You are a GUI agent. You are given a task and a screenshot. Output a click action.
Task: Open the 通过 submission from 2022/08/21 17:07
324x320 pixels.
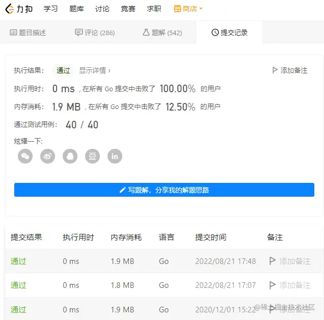click(18, 285)
